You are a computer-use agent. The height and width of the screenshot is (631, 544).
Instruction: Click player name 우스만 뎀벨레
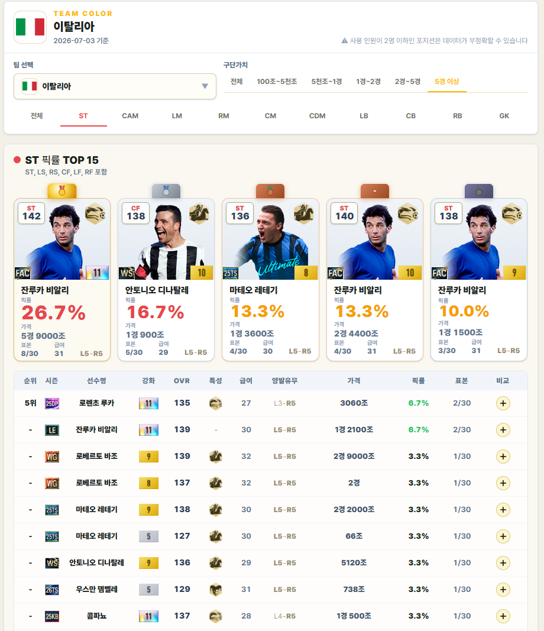pos(96,589)
